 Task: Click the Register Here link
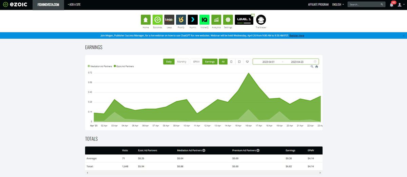(x=297, y=35)
